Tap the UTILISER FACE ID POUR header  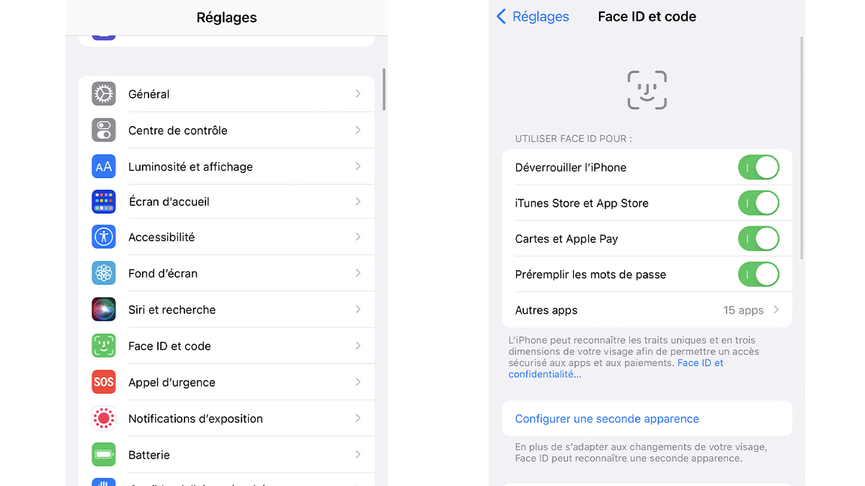[573, 138]
